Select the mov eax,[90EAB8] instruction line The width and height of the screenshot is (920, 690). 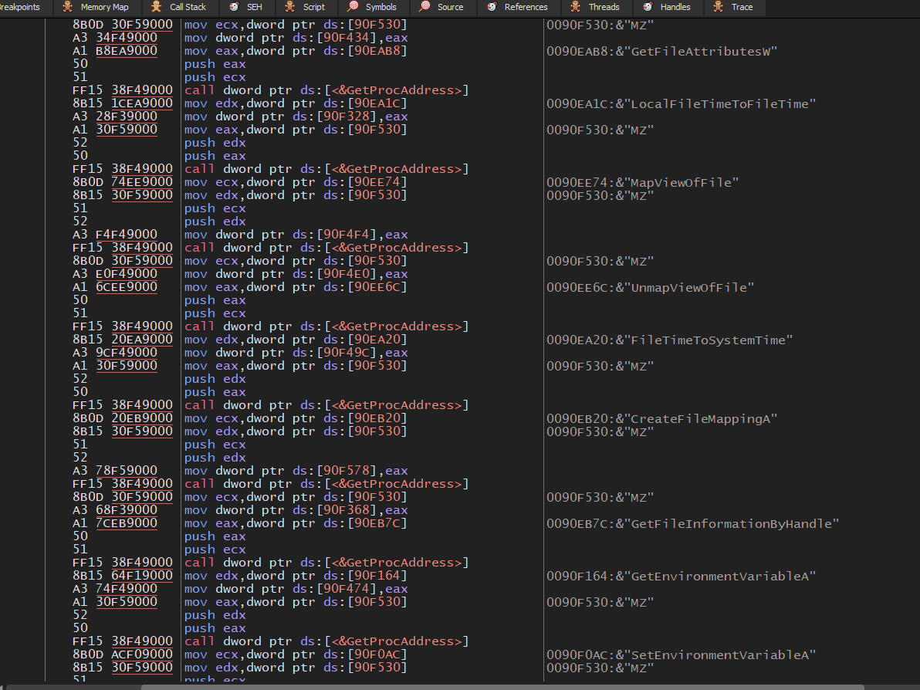pyautogui.click(x=295, y=51)
